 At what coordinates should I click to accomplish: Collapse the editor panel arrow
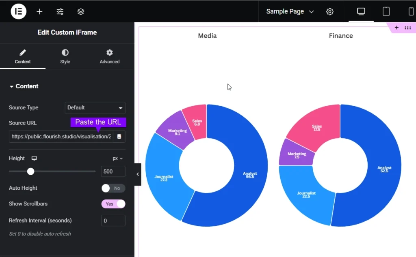(137, 174)
